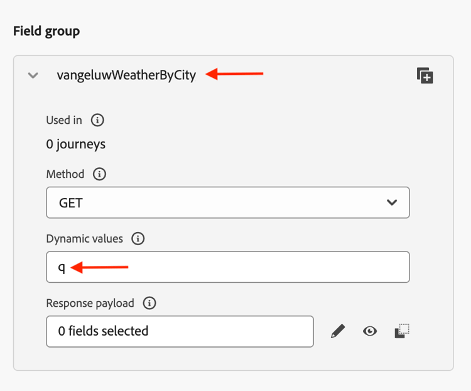Click the empty panel area below Response payload
471x391 pixels.
232,358
